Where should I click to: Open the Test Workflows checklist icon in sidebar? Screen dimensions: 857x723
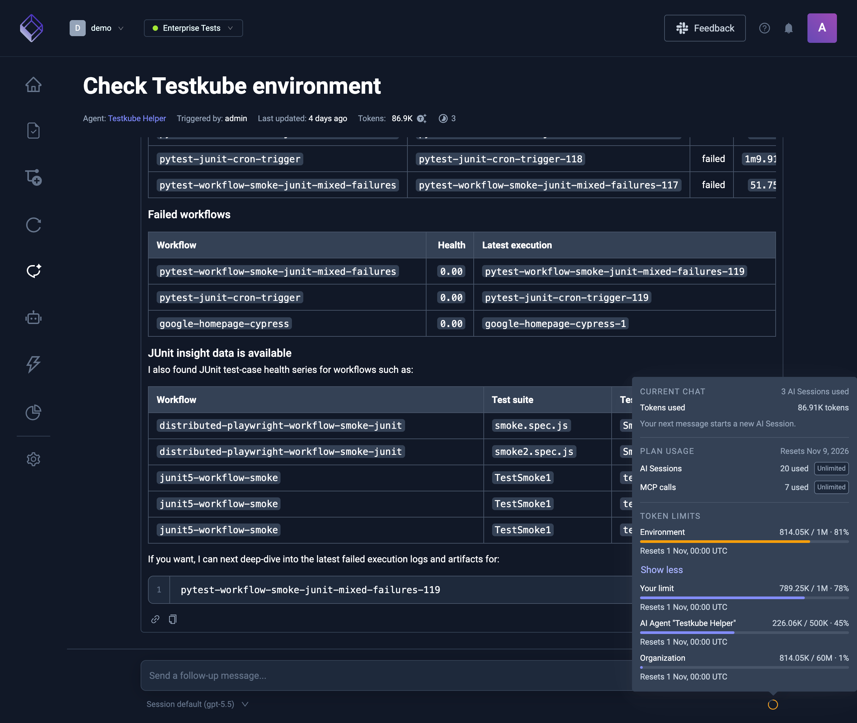point(33,131)
